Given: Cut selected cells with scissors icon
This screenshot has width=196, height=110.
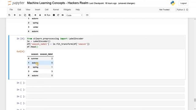Looking at the screenshot, I should click(x=20, y=15).
